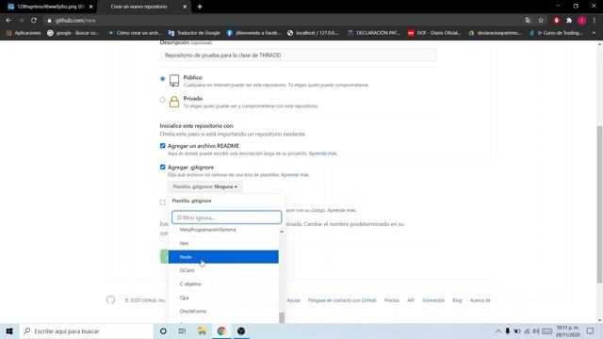
Task: Reload the github.com page
Action: point(34,21)
